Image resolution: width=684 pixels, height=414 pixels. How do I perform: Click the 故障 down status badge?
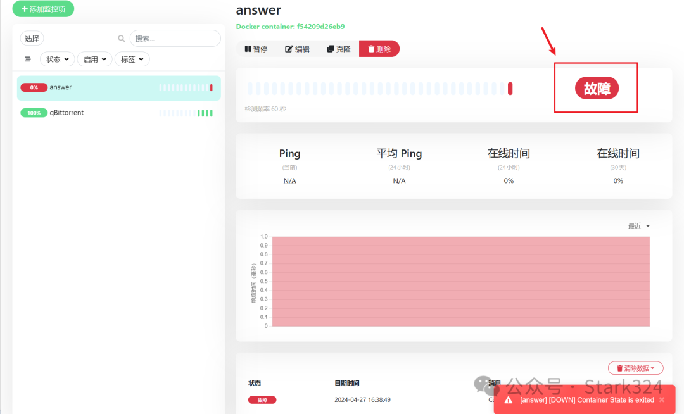[x=597, y=89]
